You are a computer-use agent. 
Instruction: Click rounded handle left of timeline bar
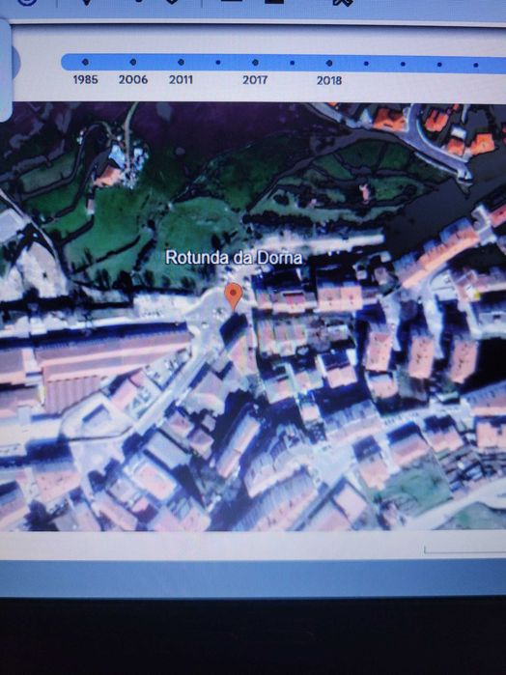(x=16, y=62)
